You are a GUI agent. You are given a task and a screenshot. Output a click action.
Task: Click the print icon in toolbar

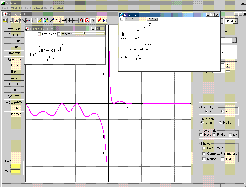point(5,20)
